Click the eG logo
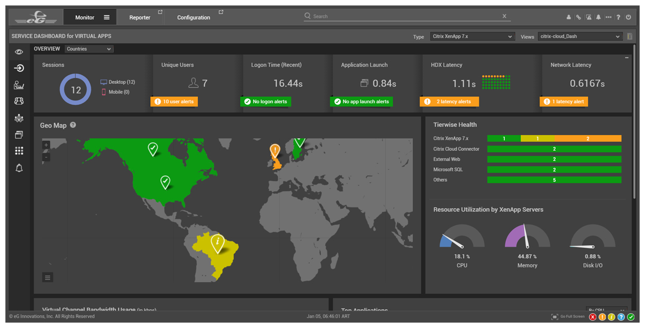This screenshot has width=645, height=328. pyautogui.click(x=37, y=18)
